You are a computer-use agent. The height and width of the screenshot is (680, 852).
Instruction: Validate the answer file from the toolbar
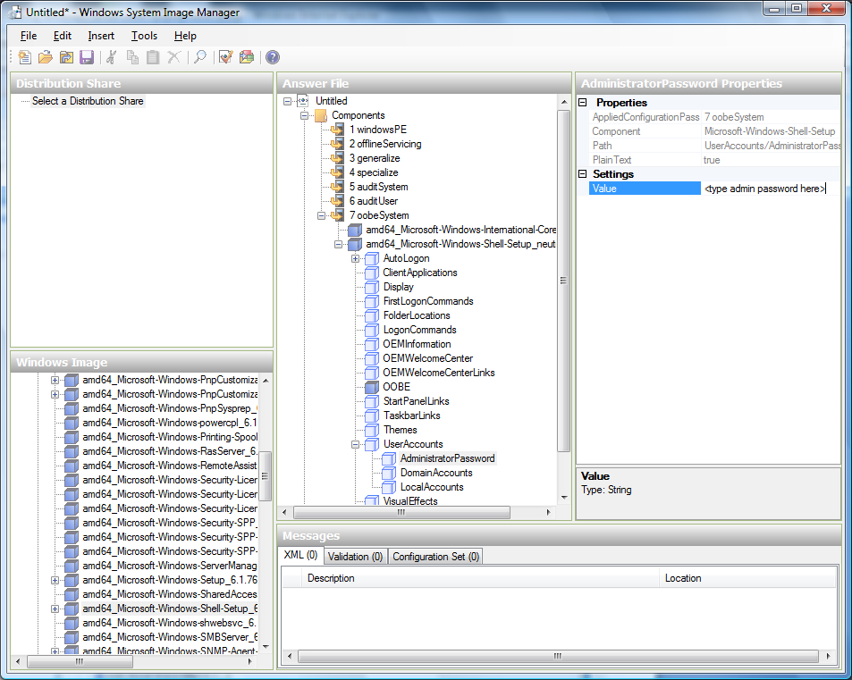click(224, 56)
